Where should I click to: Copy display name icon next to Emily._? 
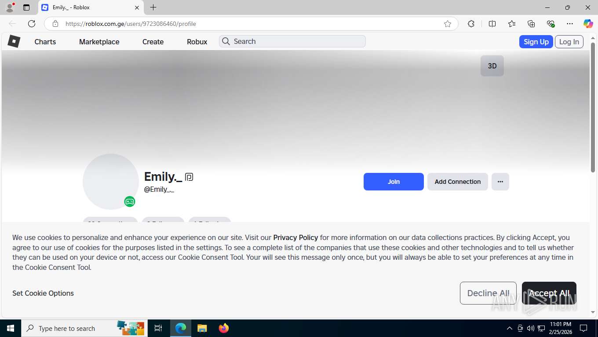click(x=189, y=177)
